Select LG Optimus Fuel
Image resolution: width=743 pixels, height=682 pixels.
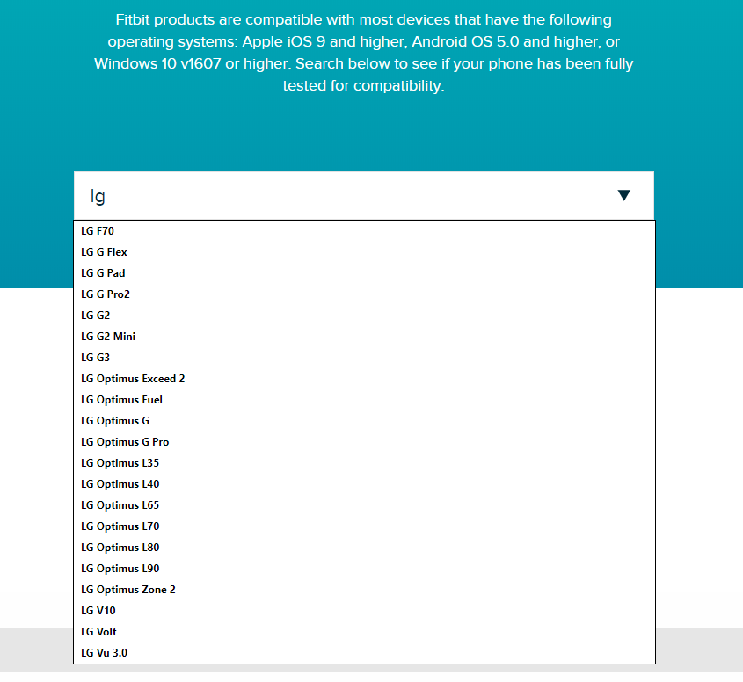click(x=364, y=400)
